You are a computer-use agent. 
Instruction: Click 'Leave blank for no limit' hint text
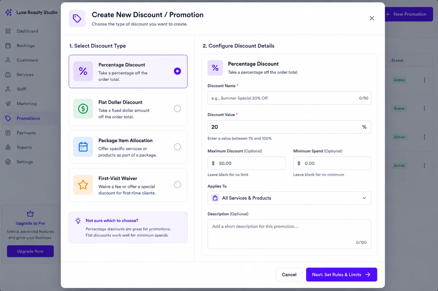tap(228, 175)
